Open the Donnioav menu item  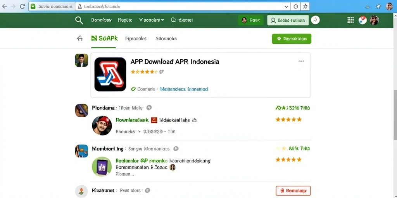pyautogui.click(x=101, y=20)
